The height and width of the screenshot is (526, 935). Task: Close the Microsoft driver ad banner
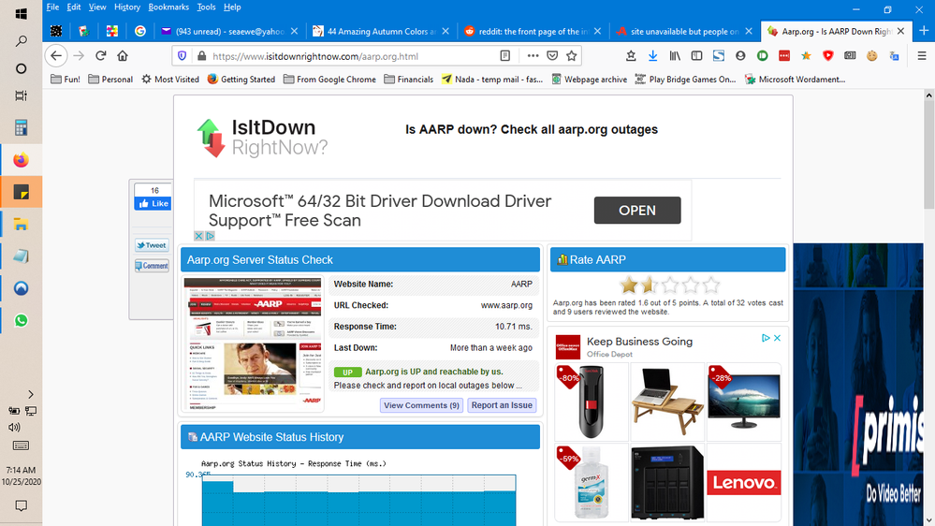click(x=198, y=236)
